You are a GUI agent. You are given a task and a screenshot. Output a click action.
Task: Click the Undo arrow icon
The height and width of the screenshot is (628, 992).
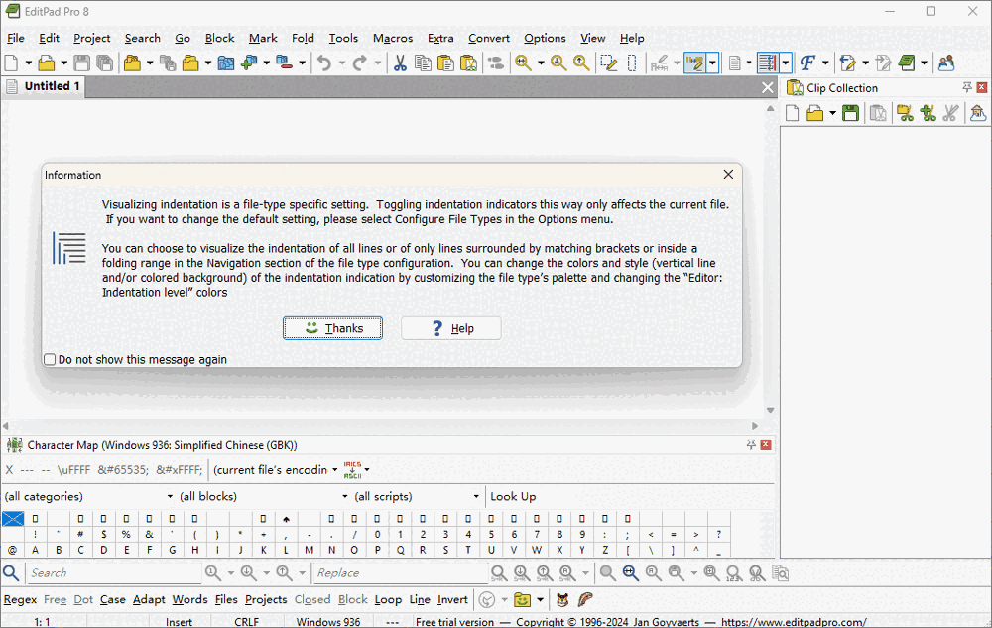[324, 63]
